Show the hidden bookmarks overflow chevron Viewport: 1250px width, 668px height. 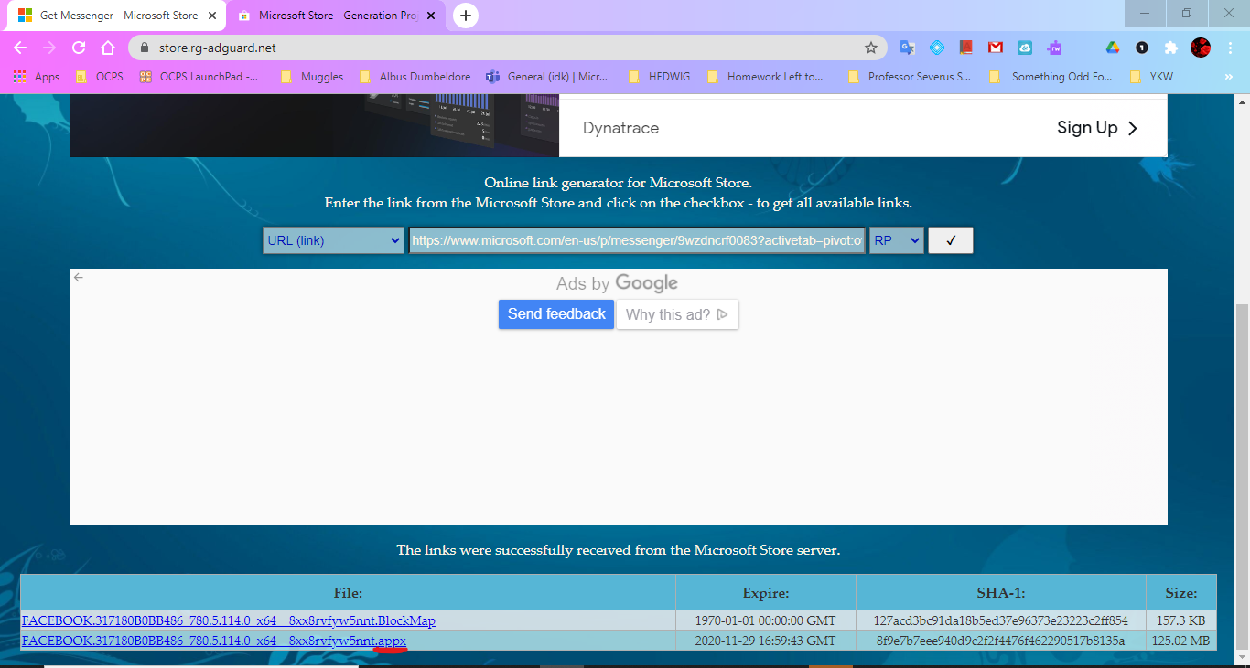[x=1228, y=77]
